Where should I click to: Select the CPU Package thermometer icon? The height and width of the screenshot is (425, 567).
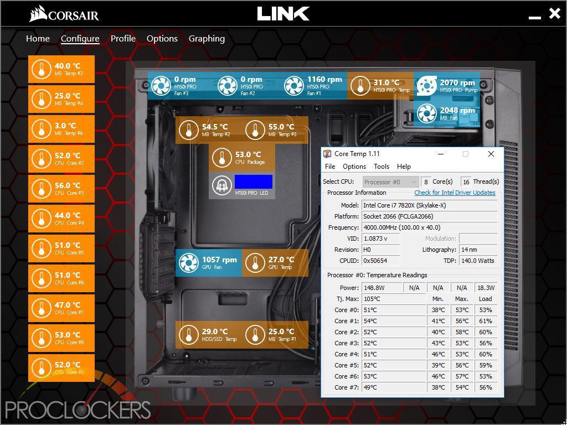(x=221, y=158)
